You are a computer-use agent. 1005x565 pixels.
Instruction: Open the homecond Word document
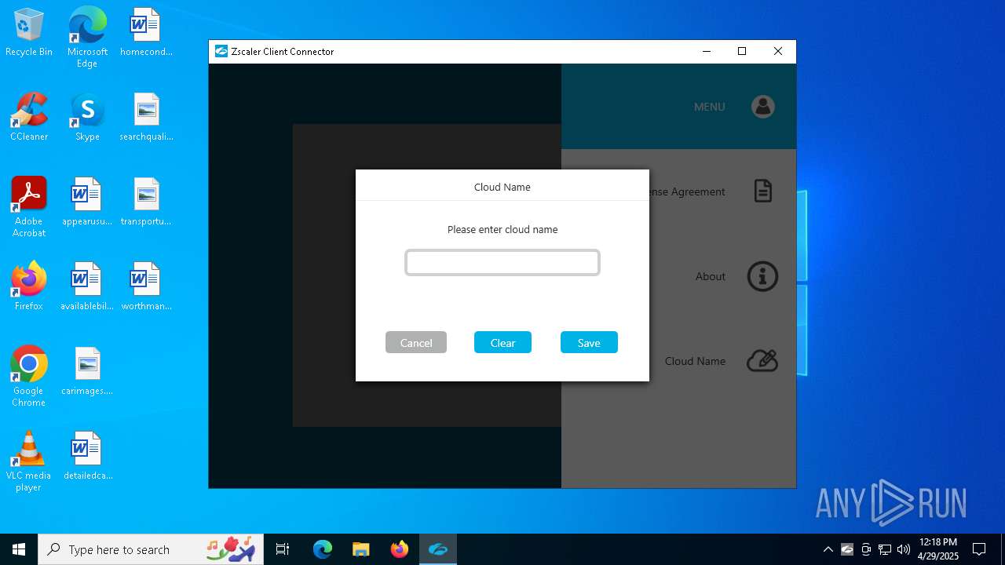pos(146,33)
